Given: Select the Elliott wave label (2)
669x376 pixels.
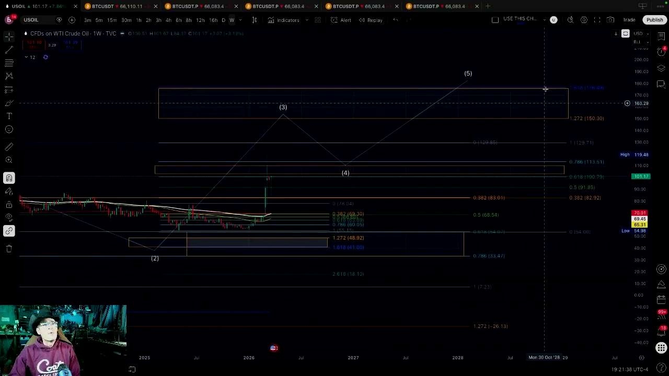Looking at the screenshot, I should click(x=155, y=258).
